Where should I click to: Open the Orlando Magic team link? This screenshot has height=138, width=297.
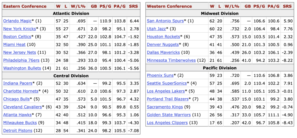[17, 21]
